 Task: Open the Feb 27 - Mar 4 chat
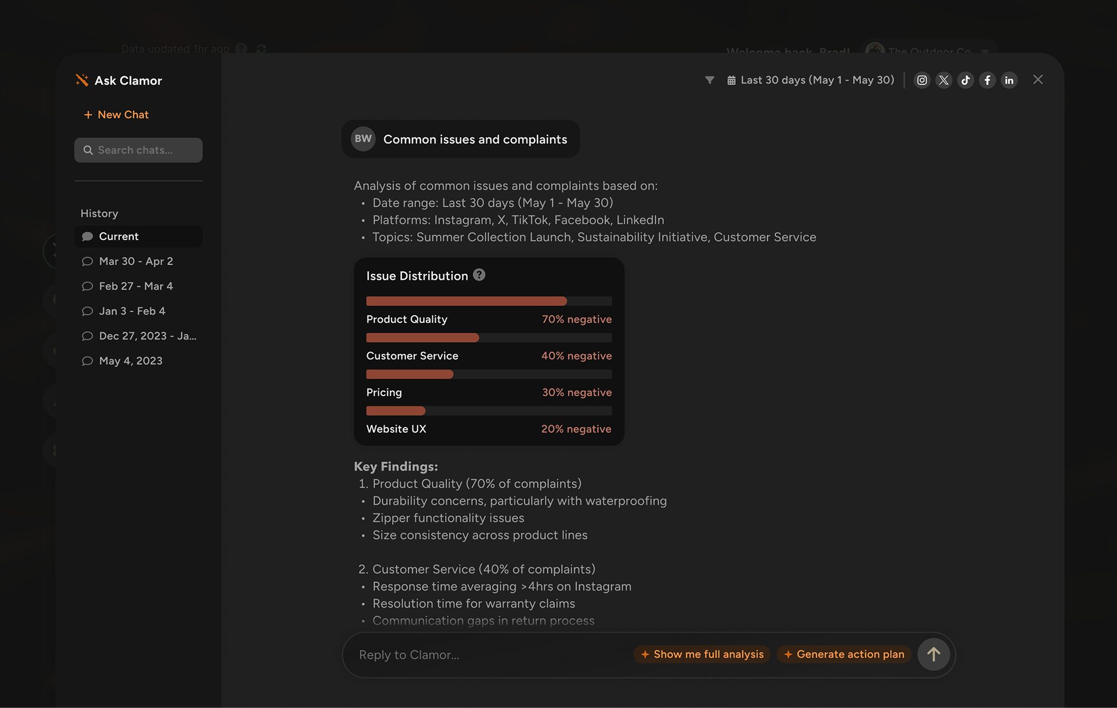click(x=136, y=286)
